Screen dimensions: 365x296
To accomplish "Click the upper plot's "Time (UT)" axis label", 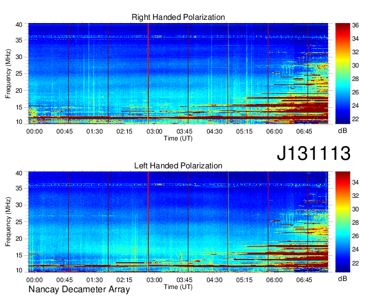I will click(x=178, y=138).
